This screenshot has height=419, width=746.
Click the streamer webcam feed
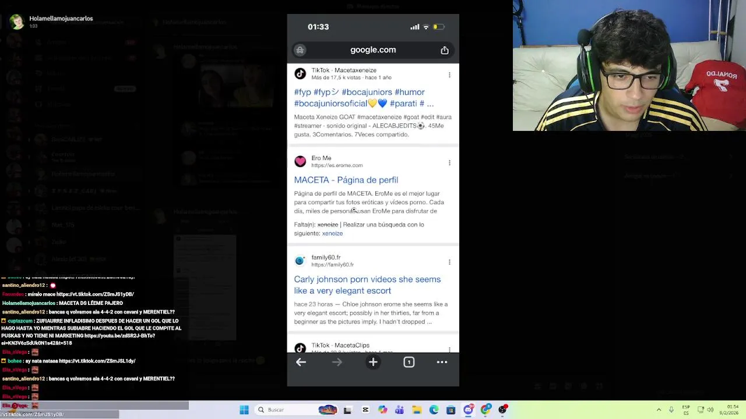click(629, 65)
